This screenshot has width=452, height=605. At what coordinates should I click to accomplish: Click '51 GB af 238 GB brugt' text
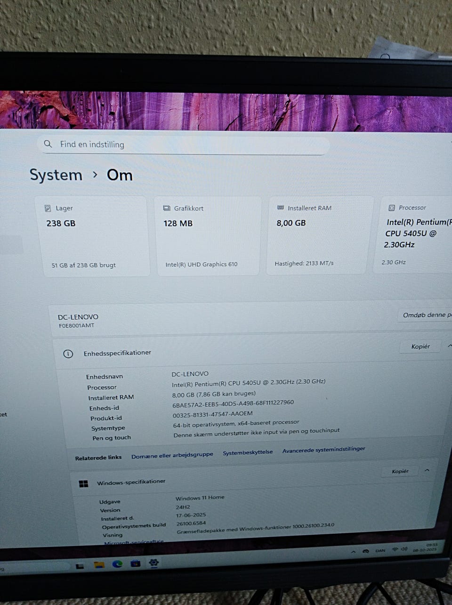[x=83, y=265]
